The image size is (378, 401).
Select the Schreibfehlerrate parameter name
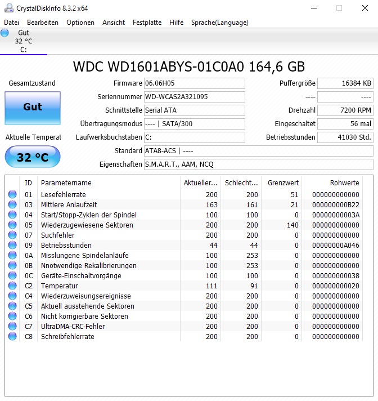tap(67, 337)
